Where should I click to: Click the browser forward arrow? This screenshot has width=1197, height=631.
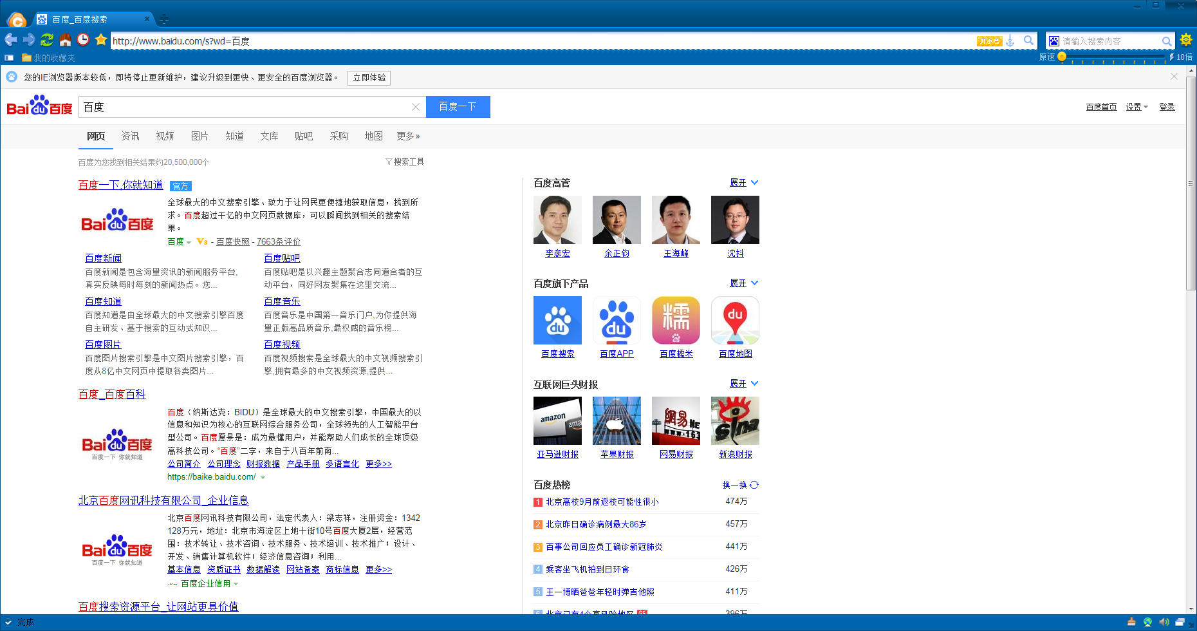pos(29,40)
